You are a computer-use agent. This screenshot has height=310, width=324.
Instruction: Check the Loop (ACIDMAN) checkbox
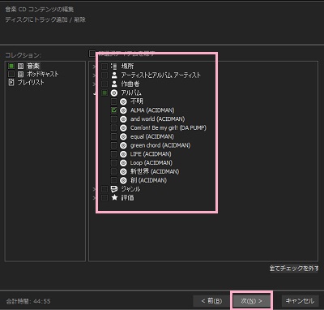tap(114, 163)
